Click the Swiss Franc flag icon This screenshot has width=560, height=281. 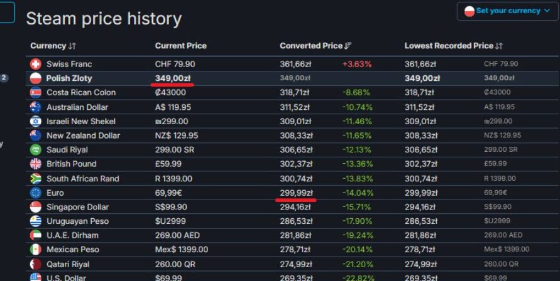click(36, 64)
